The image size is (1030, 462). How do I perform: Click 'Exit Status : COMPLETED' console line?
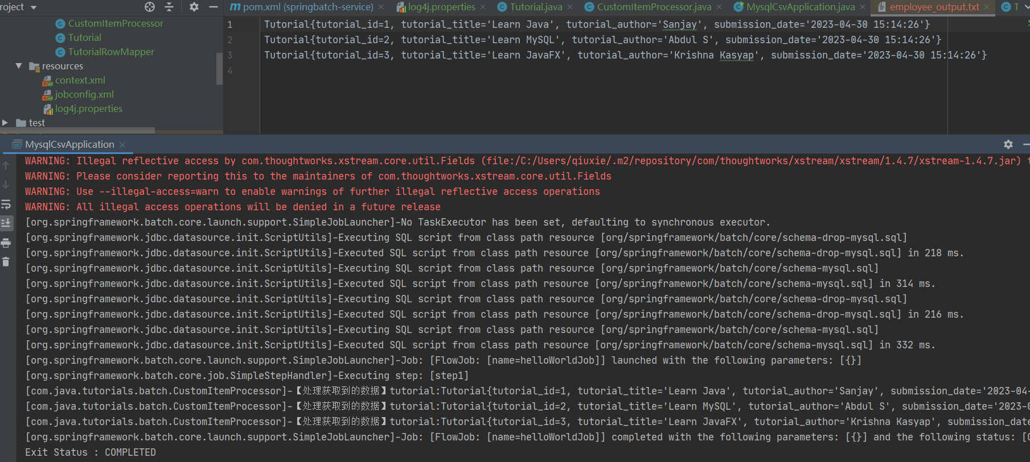[91, 452]
